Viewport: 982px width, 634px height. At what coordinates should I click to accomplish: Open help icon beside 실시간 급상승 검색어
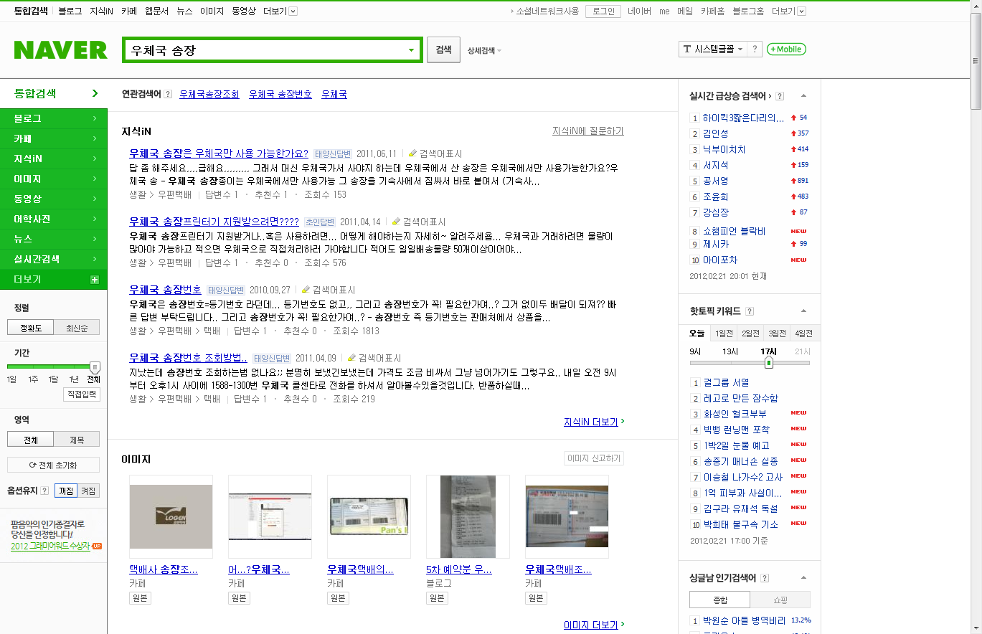(x=780, y=96)
